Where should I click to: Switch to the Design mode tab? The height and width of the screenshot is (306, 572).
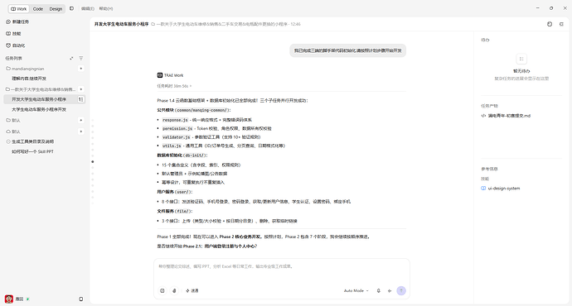point(56,9)
